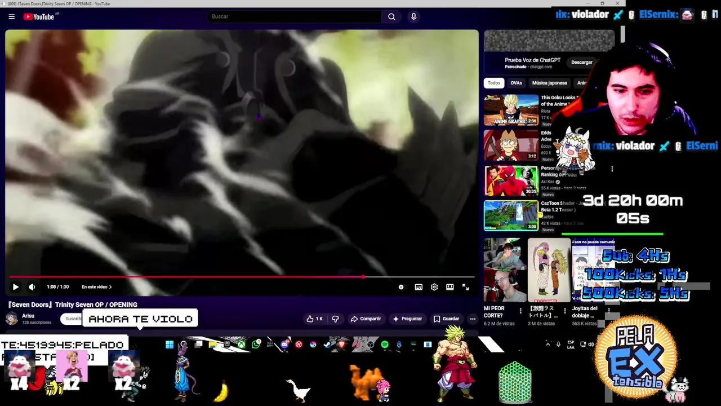Open Discord from the taskbar

(x=284, y=345)
